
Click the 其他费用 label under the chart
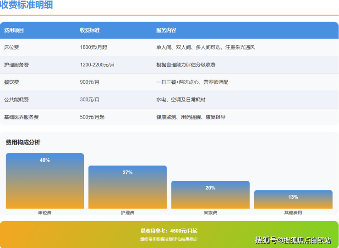(x=293, y=213)
